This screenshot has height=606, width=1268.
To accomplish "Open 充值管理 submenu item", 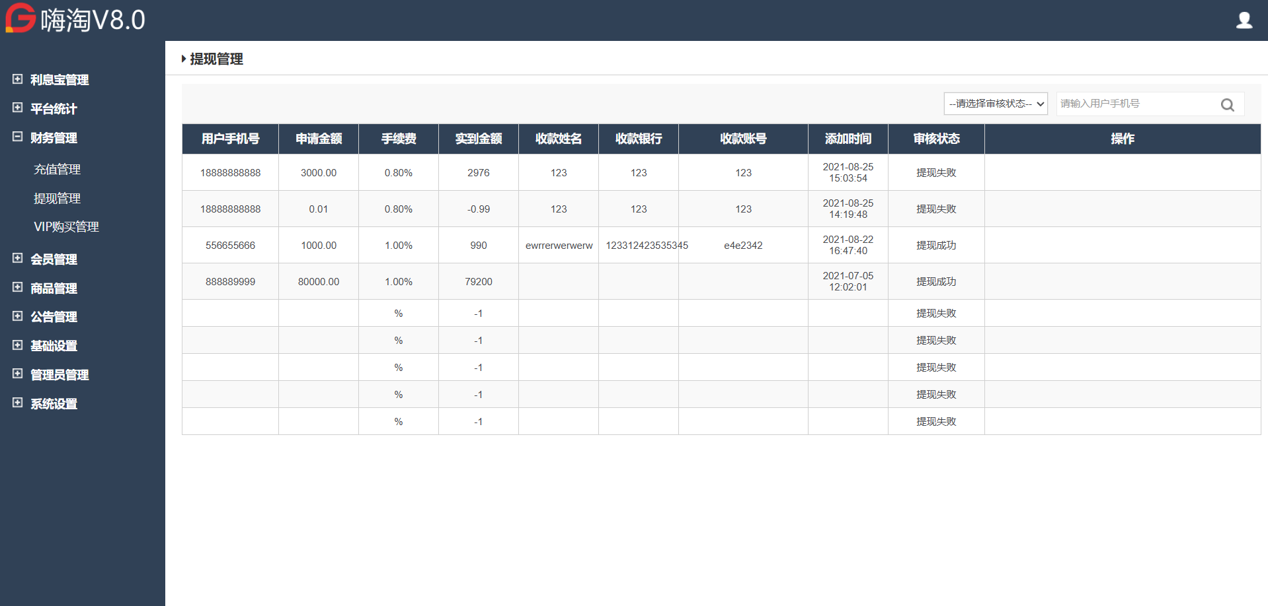I will (x=58, y=169).
